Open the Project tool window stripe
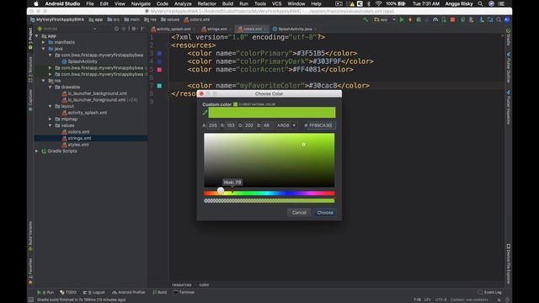Viewport: 539px width, 303px height. click(30, 39)
